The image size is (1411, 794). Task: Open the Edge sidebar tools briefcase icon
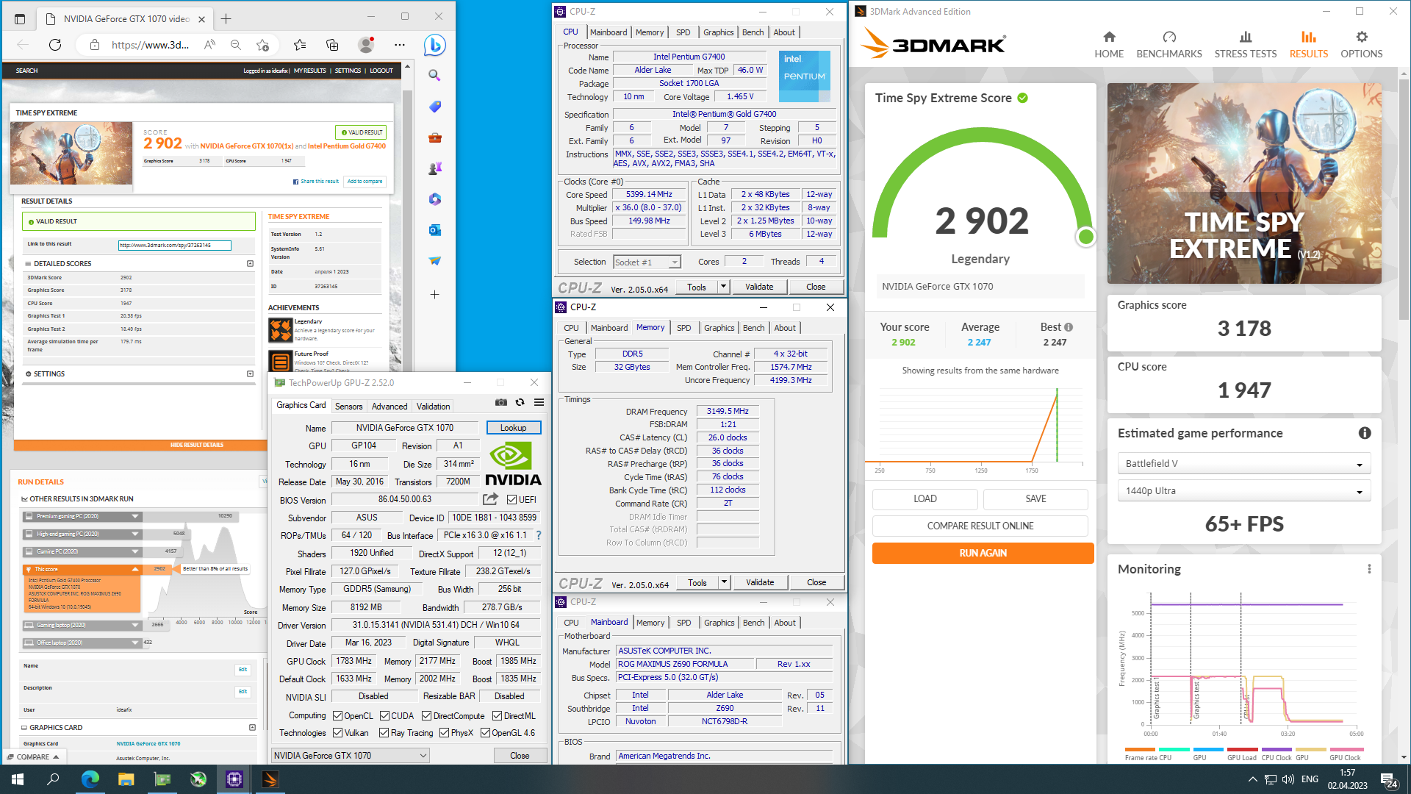tap(434, 137)
